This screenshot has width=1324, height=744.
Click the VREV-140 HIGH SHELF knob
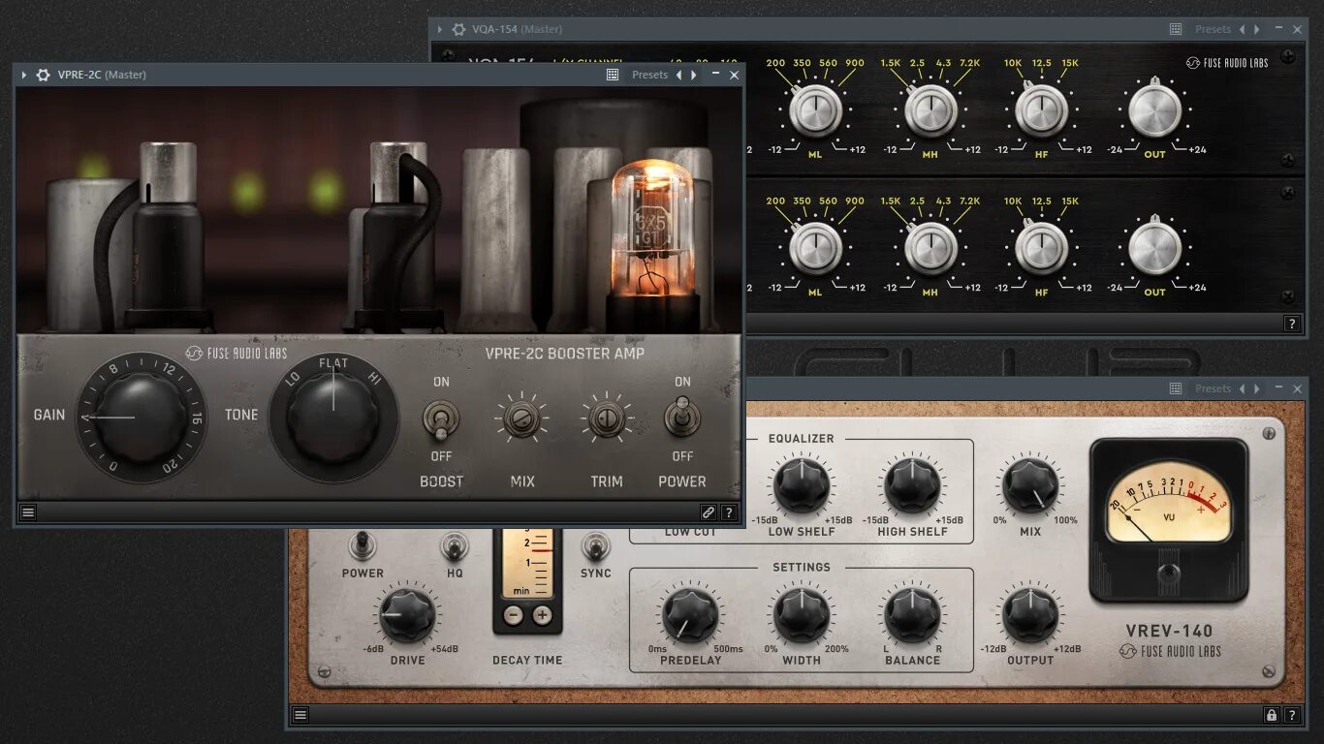click(912, 485)
